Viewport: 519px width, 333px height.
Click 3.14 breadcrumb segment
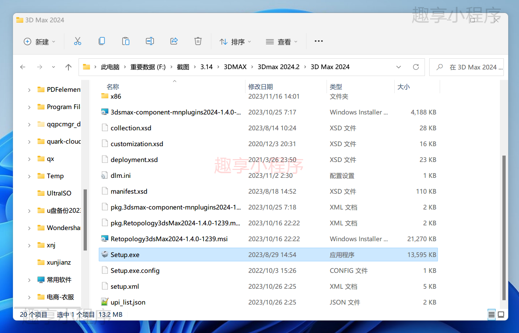(207, 67)
